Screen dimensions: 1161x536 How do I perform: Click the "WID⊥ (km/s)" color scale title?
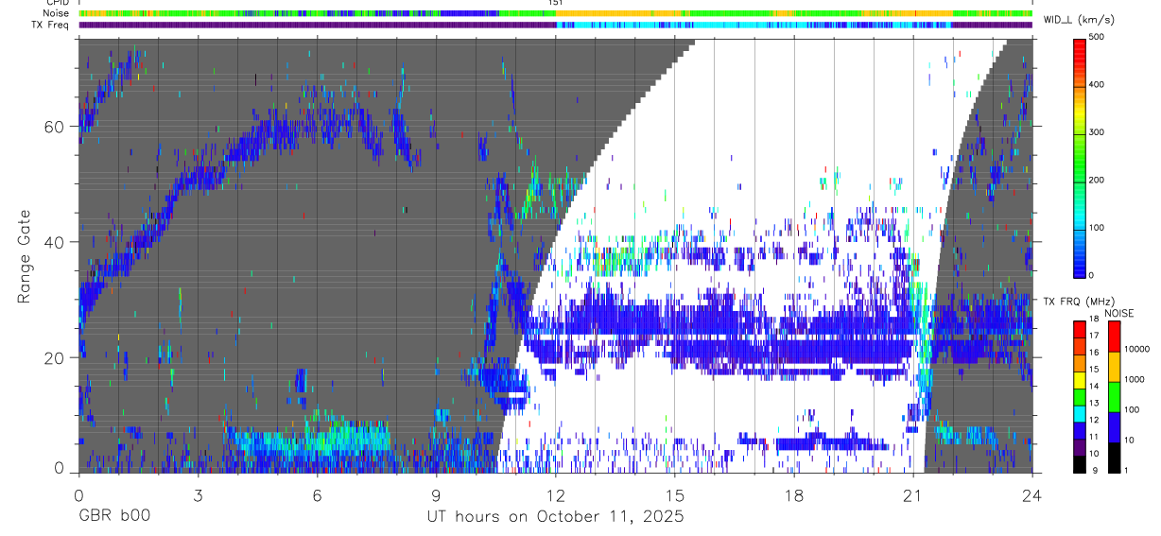[1082, 20]
